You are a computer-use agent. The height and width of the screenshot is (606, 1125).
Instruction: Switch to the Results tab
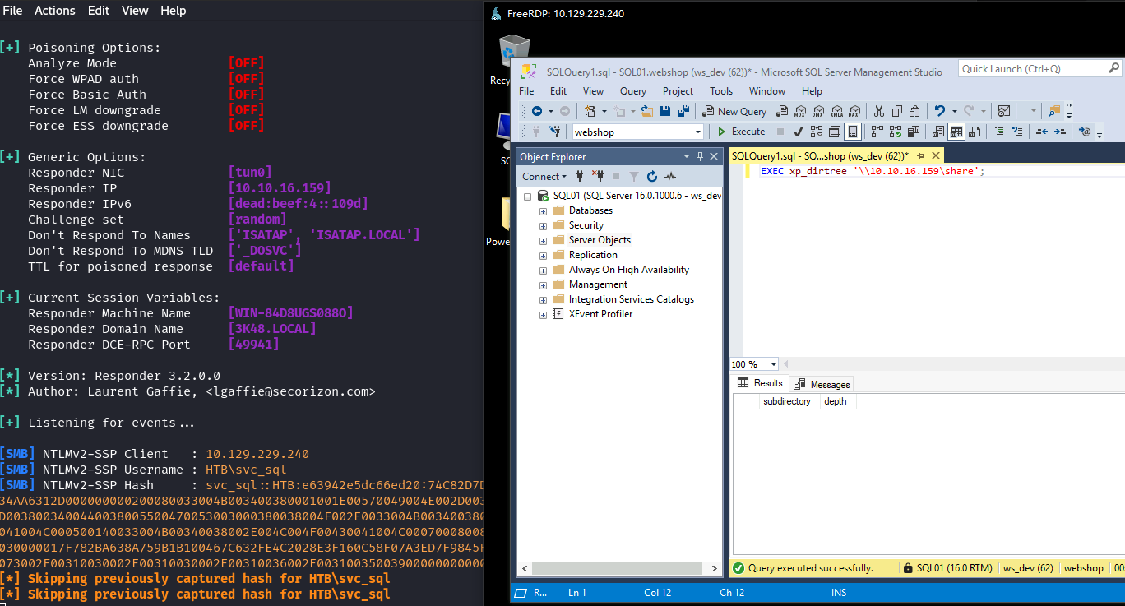coord(761,383)
